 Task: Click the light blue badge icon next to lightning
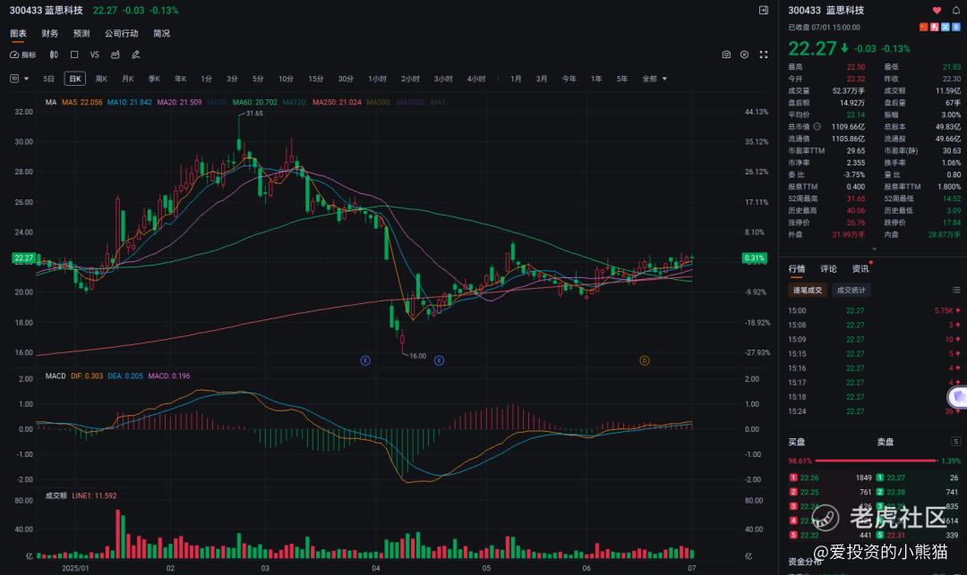pos(945,27)
